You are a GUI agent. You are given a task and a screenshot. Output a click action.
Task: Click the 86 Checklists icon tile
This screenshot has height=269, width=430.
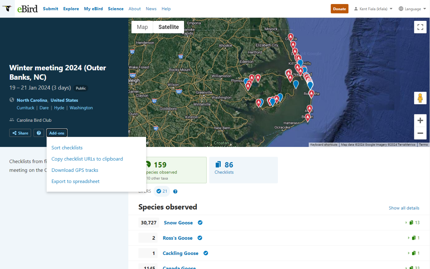(x=244, y=170)
